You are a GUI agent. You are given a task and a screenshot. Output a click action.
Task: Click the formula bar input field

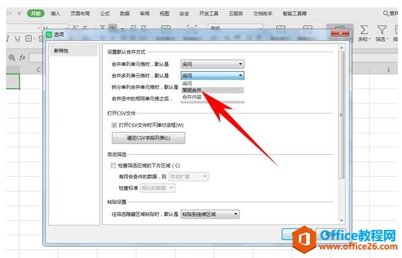click(36, 57)
